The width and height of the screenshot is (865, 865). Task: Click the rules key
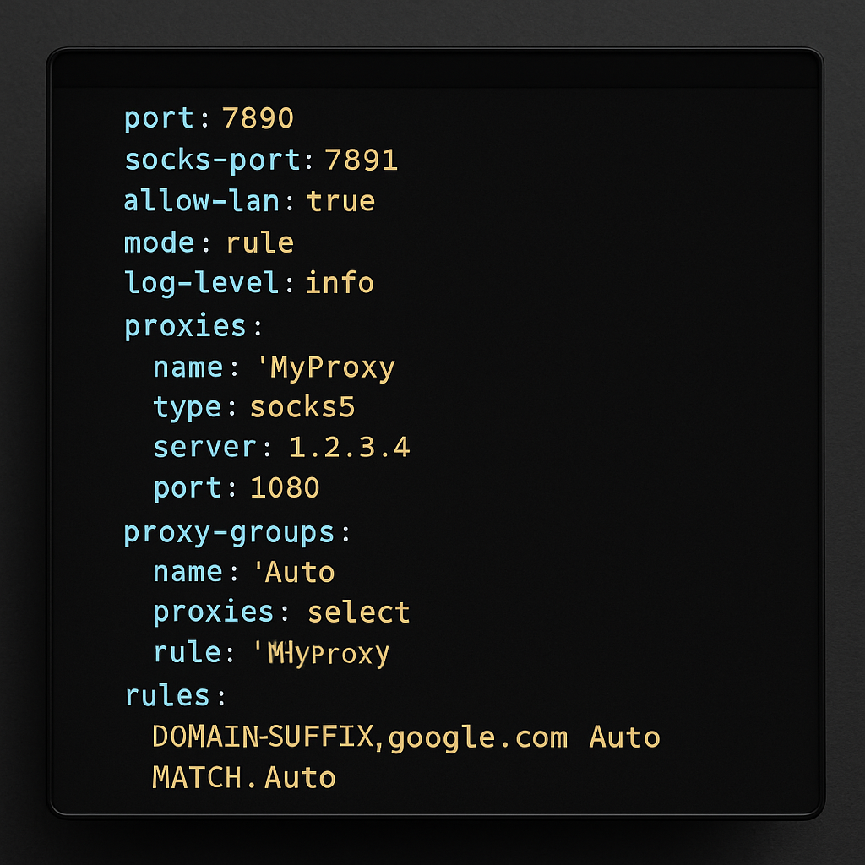click(x=167, y=695)
